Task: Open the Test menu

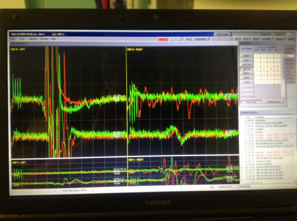Action: pyautogui.click(x=13, y=39)
